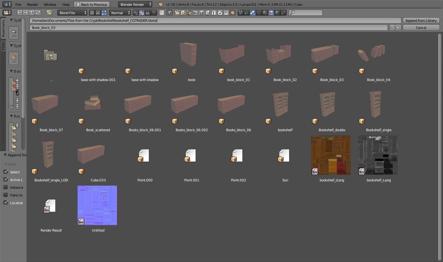Open the File menu
Image resolution: width=443 pixels, height=262 pixels.
coord(18,4)
